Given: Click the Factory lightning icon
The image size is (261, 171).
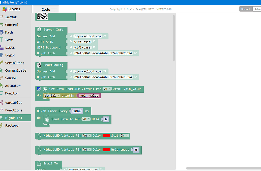Looking at the screenshot, I should pyautogui.click(x=1, y=125).
